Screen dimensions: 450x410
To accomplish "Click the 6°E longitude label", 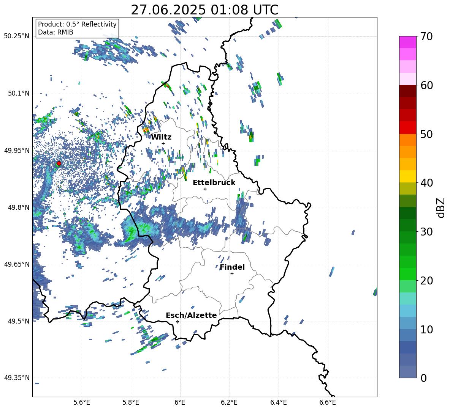I will [180, 402].
